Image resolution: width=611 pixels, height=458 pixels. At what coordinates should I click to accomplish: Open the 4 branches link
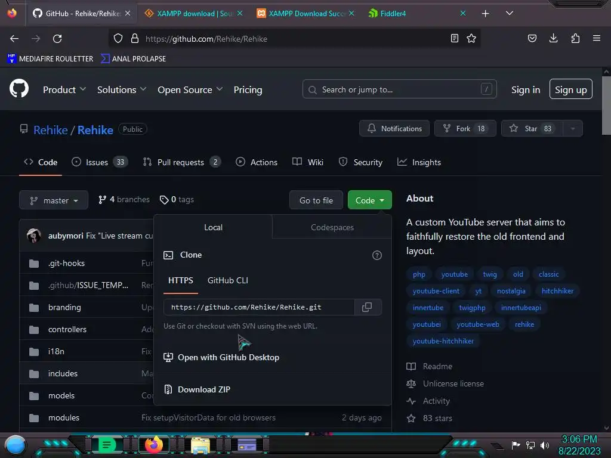pyautogui.click(x=124, y=199)
